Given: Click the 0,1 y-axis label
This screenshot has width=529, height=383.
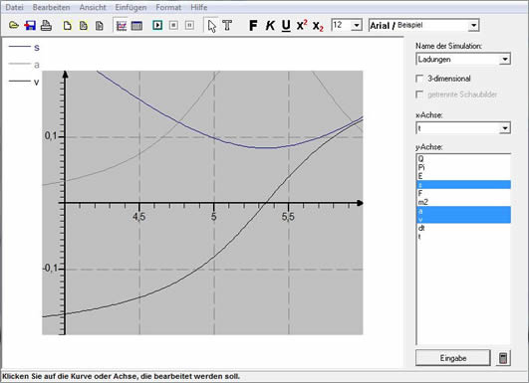Looking at the screenshot, I should (x=50, y=136).
